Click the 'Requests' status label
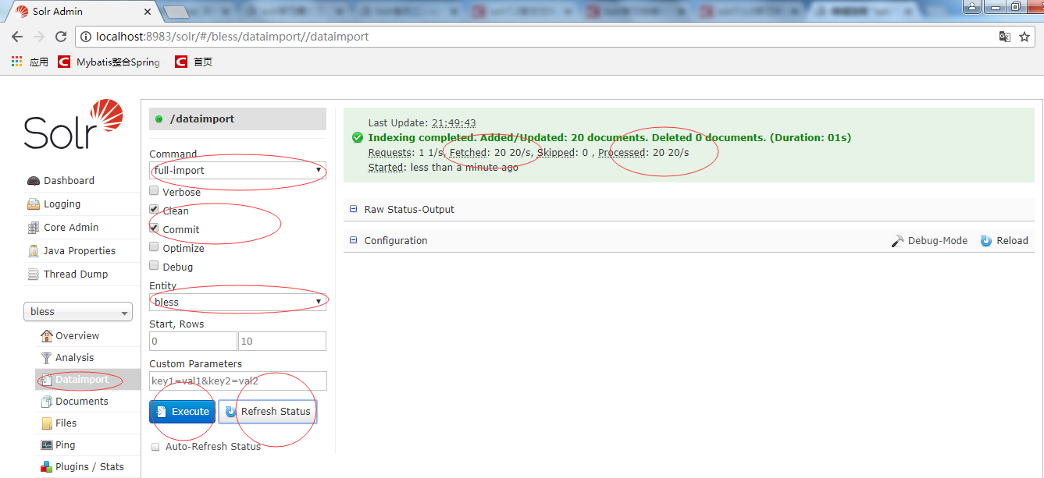1044x478 pixels. 390,152
